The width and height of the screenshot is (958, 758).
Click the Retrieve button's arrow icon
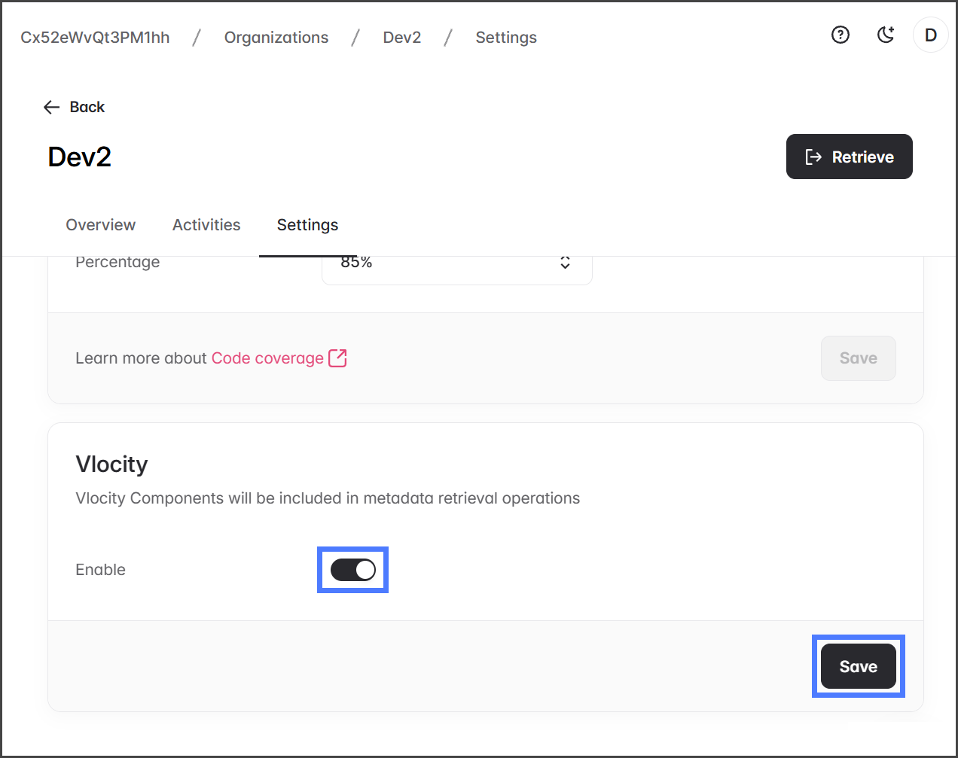click(x=813, y=157)
